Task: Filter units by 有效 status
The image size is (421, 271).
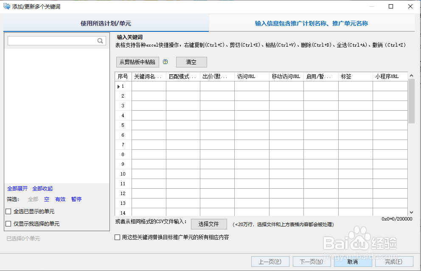Action: 60,199
